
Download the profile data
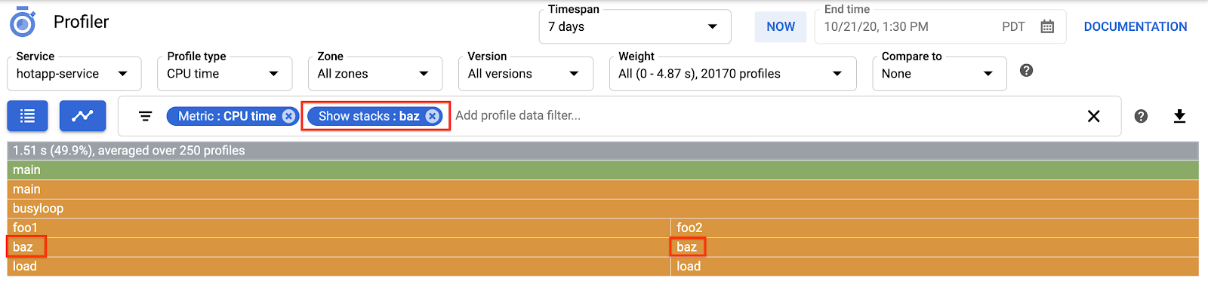[x=1179, y=116]
